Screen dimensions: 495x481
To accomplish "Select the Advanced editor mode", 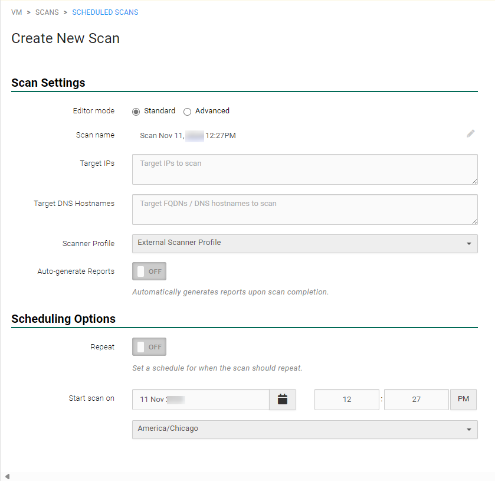I will (x=188, y=111).
